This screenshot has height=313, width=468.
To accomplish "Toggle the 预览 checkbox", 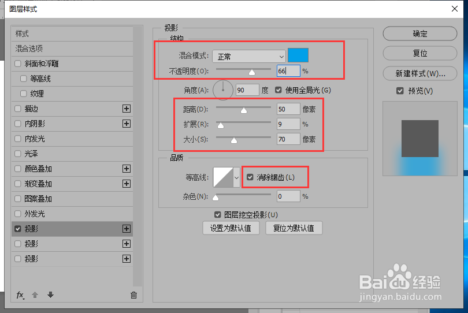I will (x=400, y=91).
